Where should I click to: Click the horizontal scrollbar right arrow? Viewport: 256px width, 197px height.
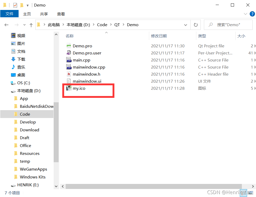click(253, 186)
